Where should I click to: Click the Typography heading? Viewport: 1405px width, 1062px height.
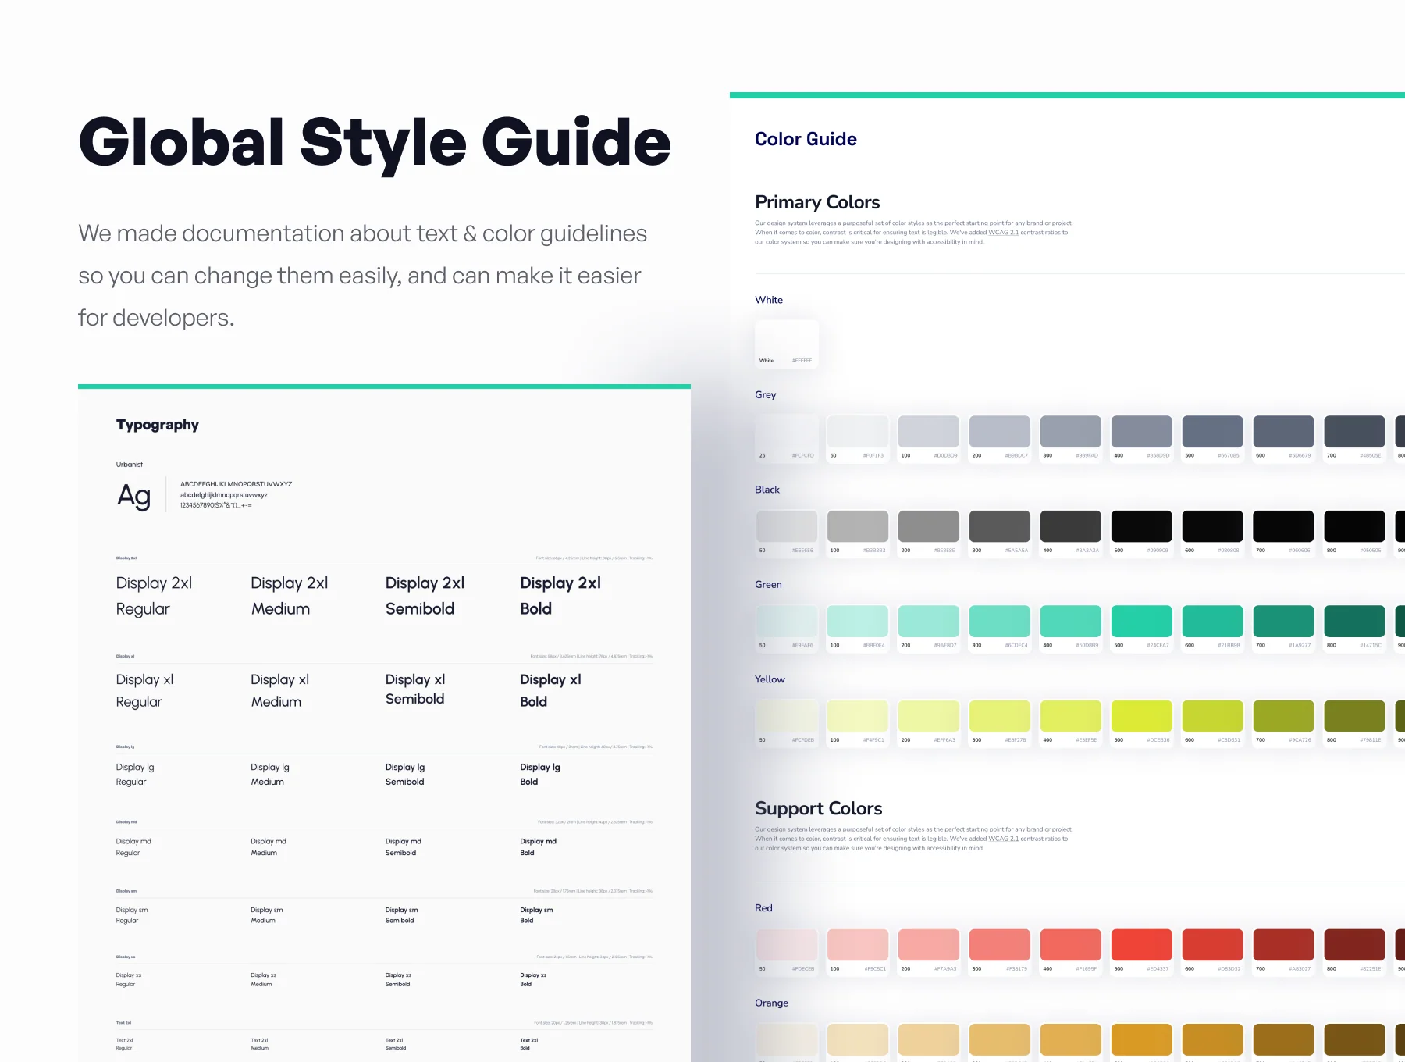pyautogui.click(x=158, y=425)
